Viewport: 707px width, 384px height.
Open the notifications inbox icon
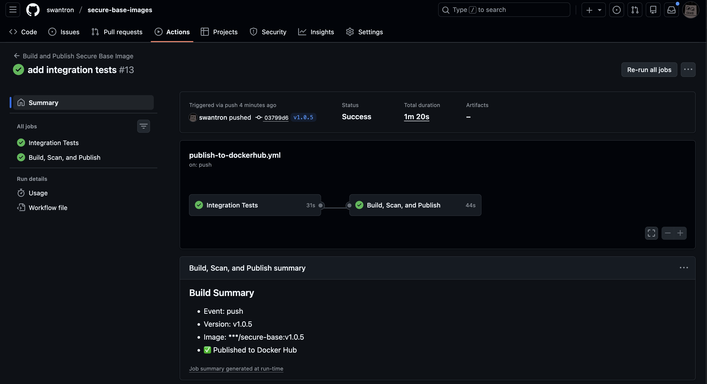pyautogui.click(x=671, y=10)
